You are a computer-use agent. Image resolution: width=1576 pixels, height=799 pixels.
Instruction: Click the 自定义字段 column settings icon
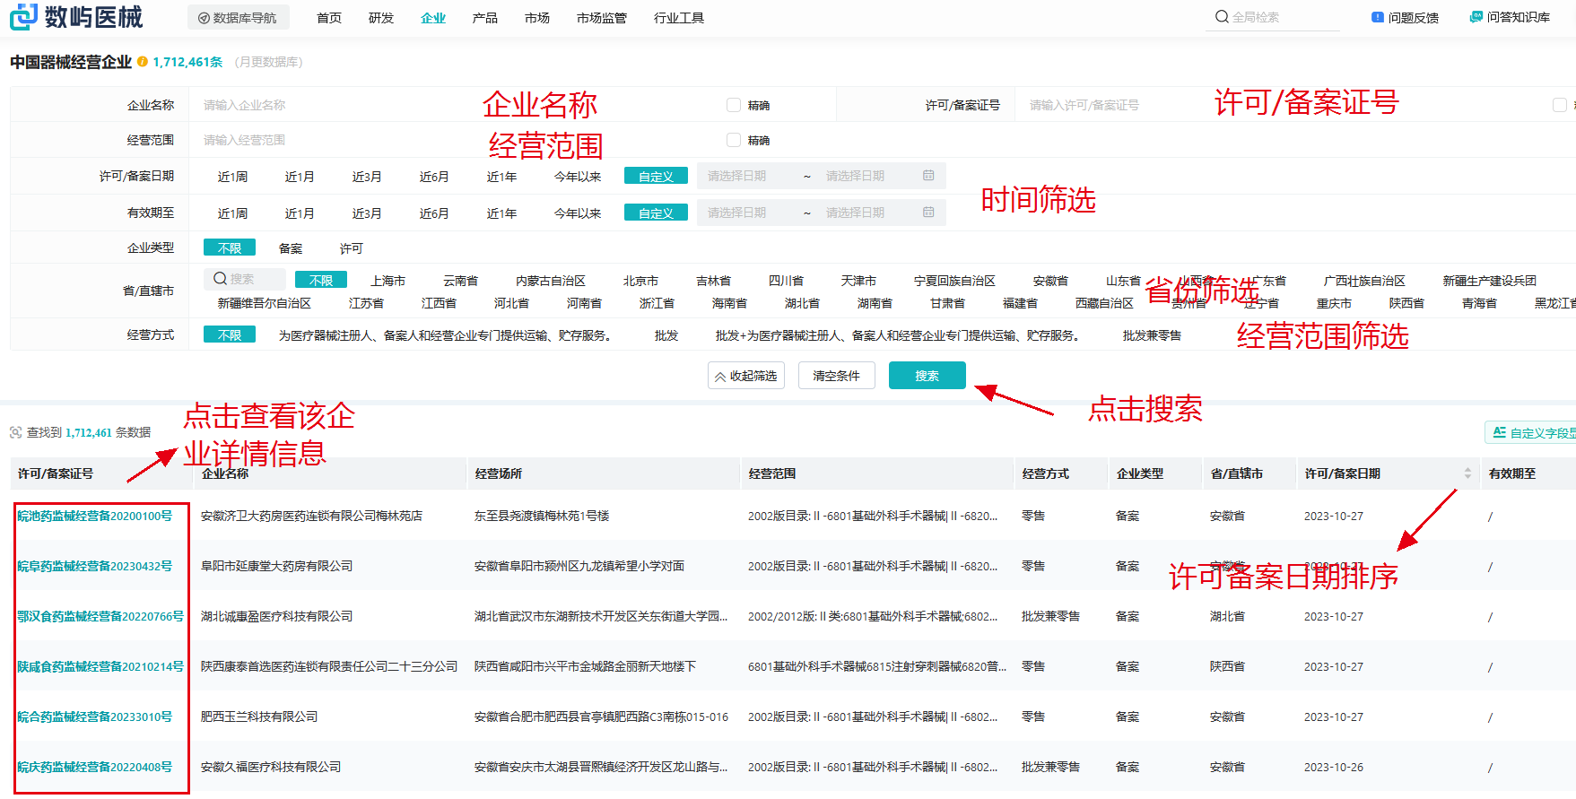[1499, 432]
